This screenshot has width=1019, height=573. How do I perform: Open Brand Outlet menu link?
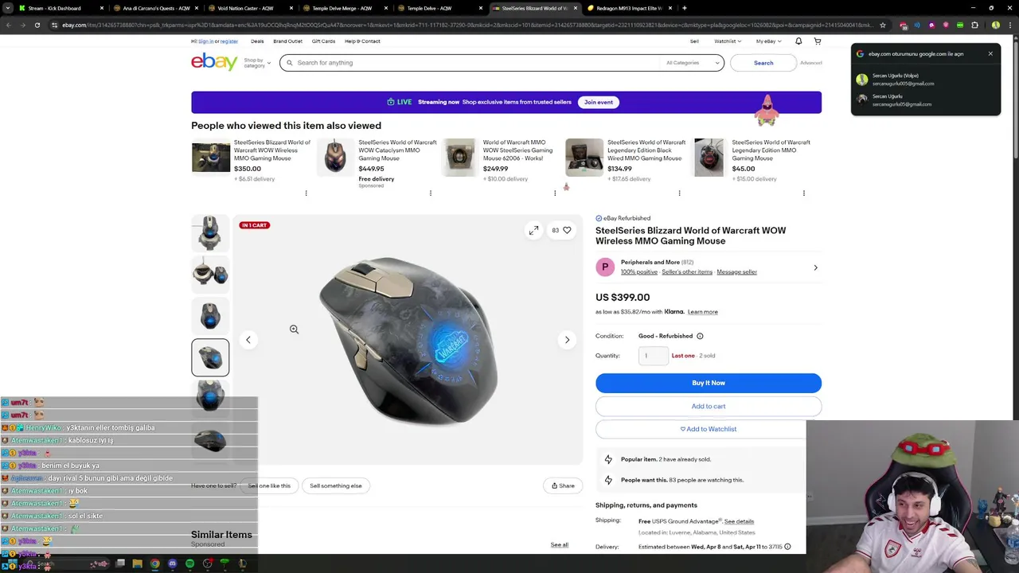[x=287, y=41]
